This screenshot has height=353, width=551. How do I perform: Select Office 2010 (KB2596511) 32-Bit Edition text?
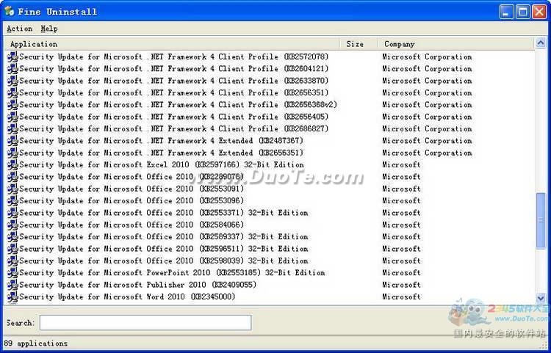(164, 249)
